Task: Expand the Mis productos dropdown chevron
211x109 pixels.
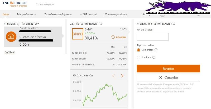Action: (35, 14)
